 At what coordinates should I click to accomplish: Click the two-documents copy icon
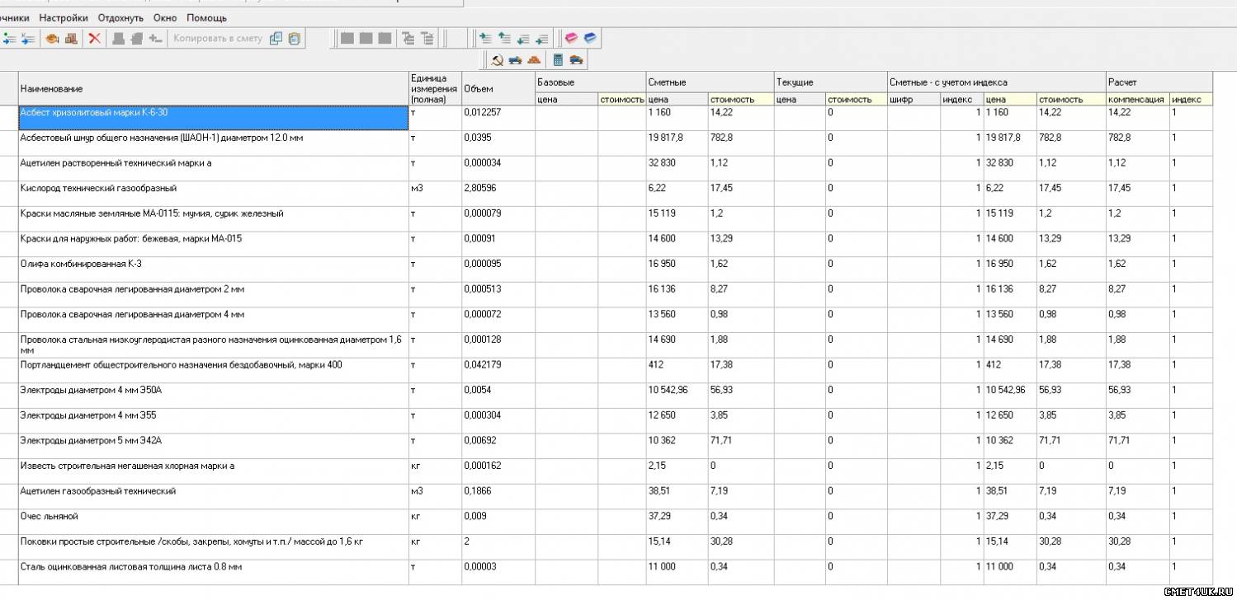click(276, 39)
